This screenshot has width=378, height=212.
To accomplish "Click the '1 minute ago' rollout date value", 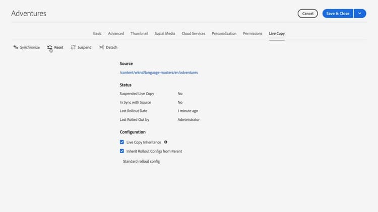I will 188,111.
